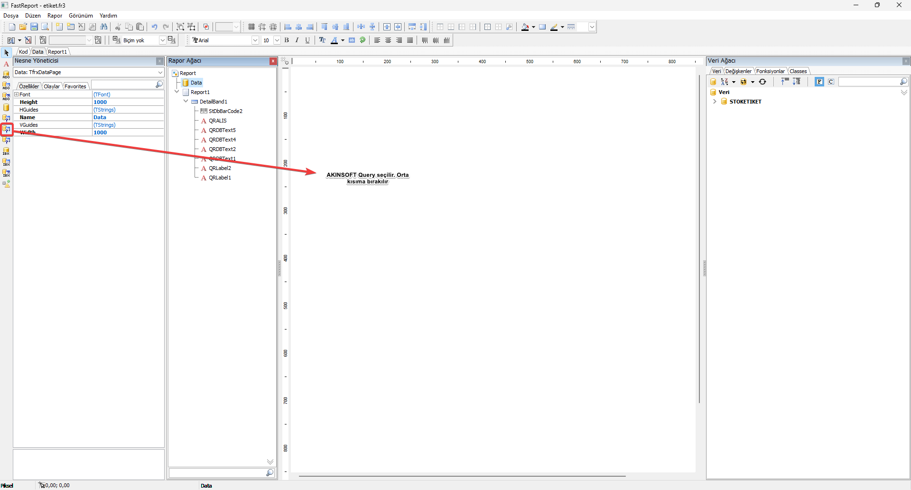911x490 pixels.
Task: Select the AKINSOFT Query tool highlighted in red
Action: 7,129
